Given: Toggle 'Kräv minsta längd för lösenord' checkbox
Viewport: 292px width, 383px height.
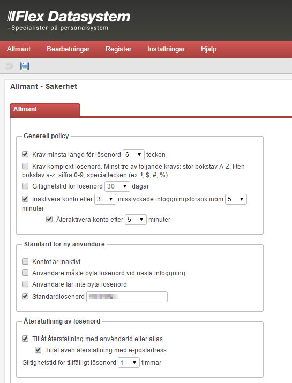Looking at the screenshot, I should point(25,154).
